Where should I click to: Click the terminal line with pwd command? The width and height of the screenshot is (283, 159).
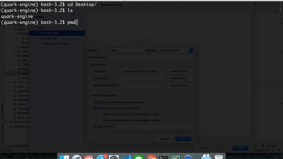point(39,23)
